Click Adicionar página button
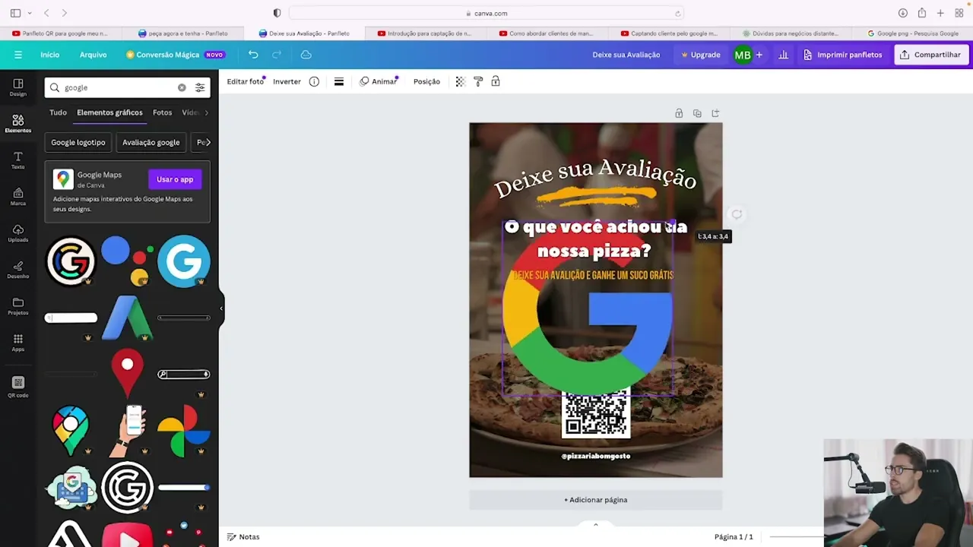 (x=595, y=500)
